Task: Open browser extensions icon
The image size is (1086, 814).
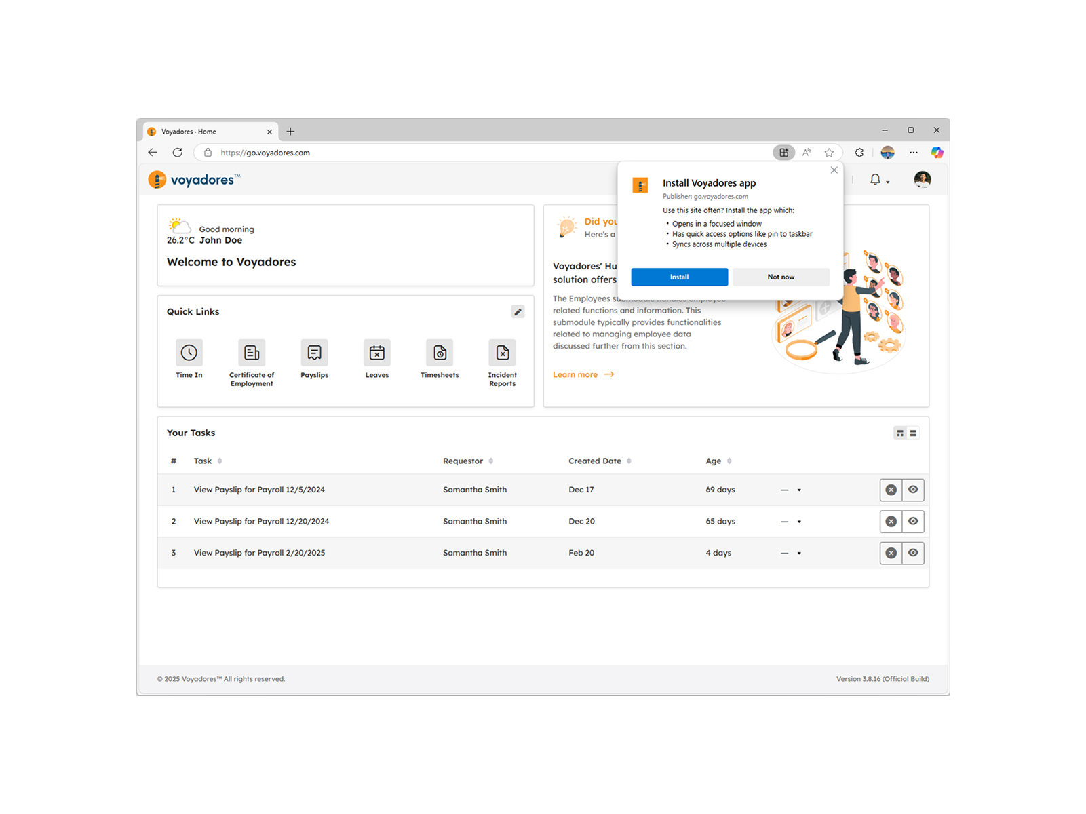Action: [859, 153]
